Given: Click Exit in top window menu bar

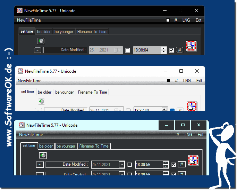Looking at the screenshot, I should coord(198,20).
